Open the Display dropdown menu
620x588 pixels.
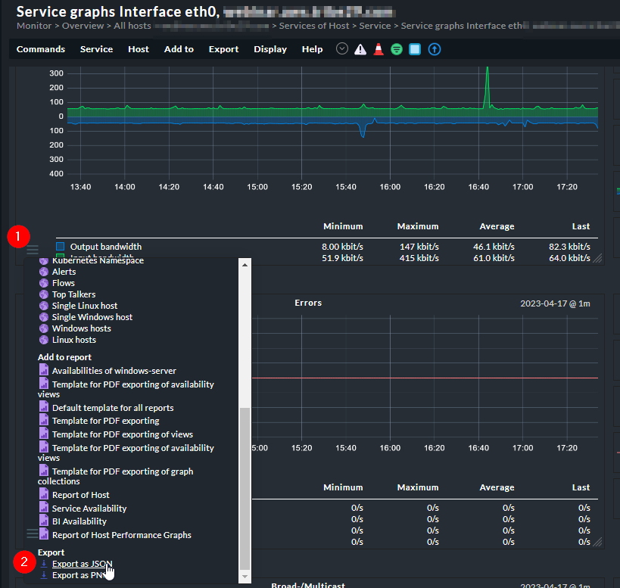[270, 49]
